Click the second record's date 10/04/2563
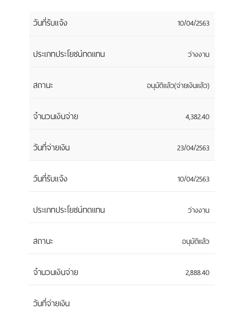244x314 pixels. tap(194, 179)
